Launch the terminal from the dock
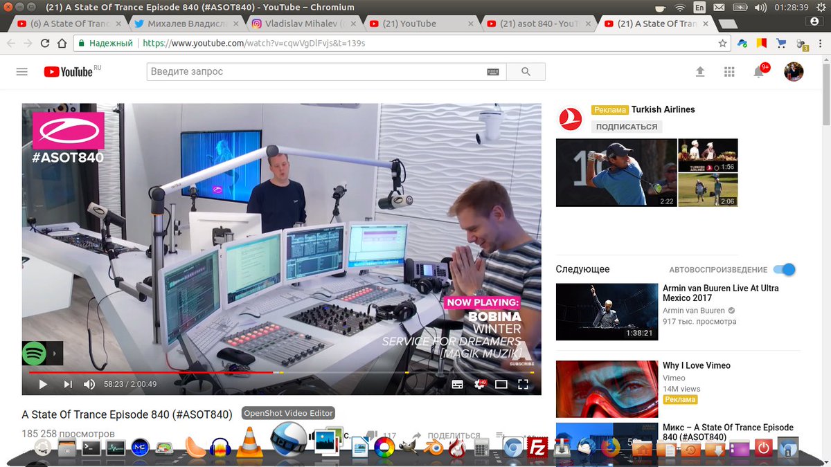 (x=90, y=448)
